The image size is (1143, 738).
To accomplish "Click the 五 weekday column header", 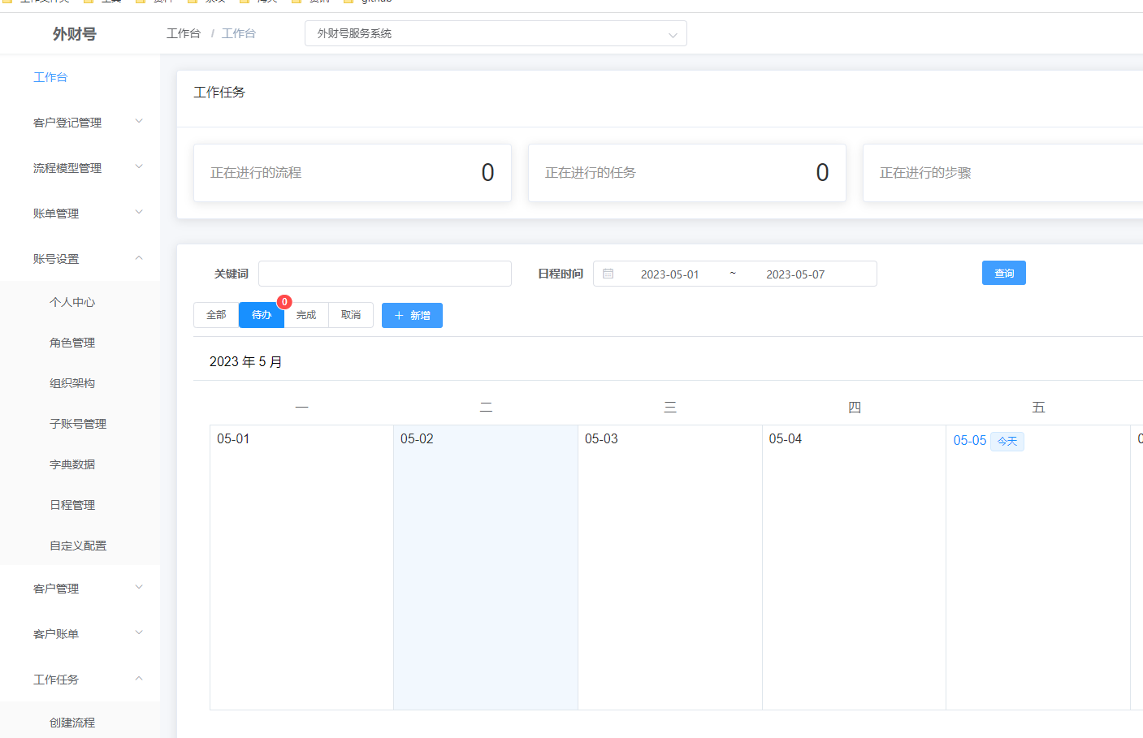I will click(1038, 407).
